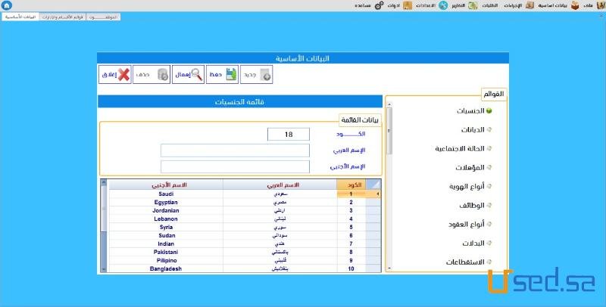Open the الطلبات menu

[x=489, y=5]
